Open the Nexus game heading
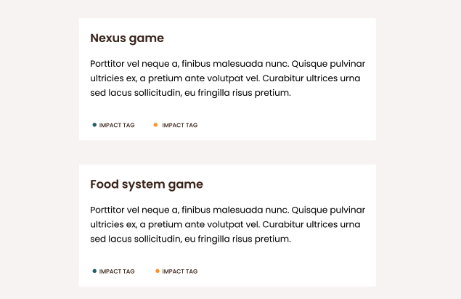This screenshot has width=461, height=299. pos(127,38)
